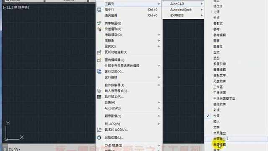268x151 pixels.
Task: Enable the 修改 II toolbar
Action: click(x=218, y=6)
